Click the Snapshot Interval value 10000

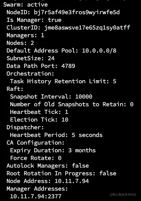[84, 97]
